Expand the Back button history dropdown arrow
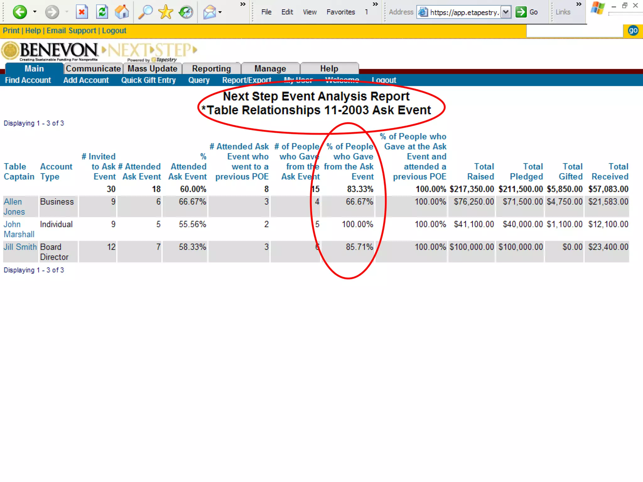This screenshot has width=643, height=482. [x=35, y=12]
